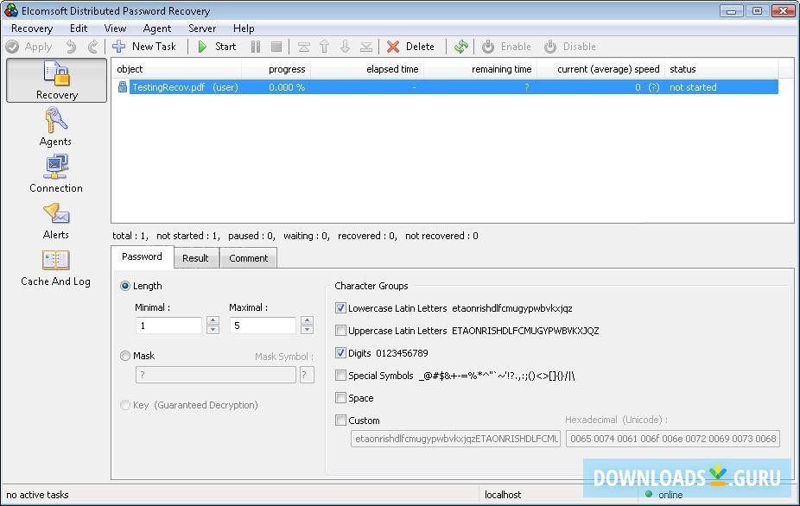This screenshot has width=800, height=506.
Task: Select the TestingRecov.pdf task row
Action: pos(448,87)
